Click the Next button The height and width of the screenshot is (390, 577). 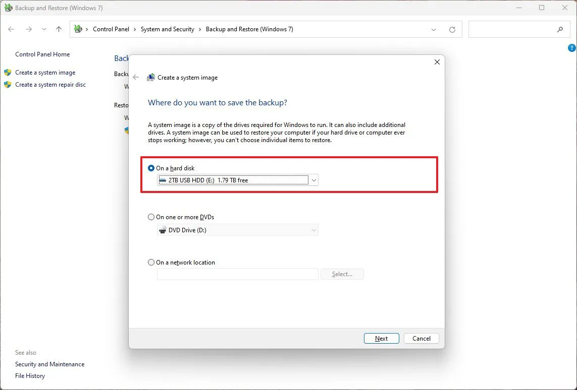(x=381, y=338)
